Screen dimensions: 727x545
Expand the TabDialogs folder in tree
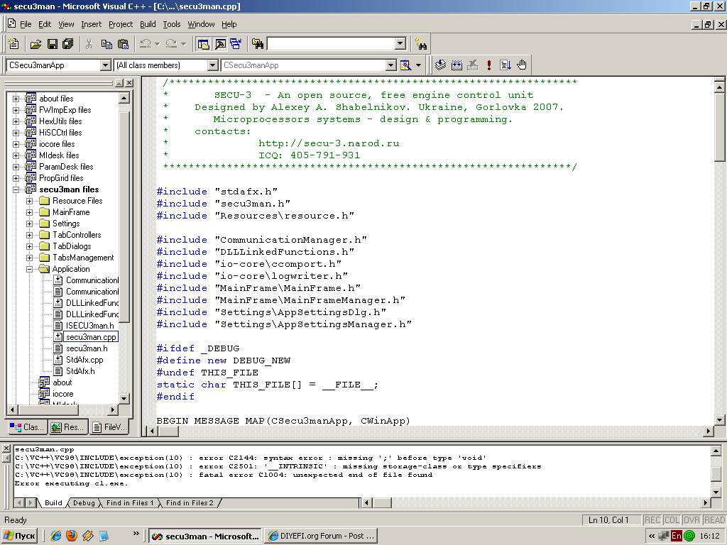[x=30, y=246]
